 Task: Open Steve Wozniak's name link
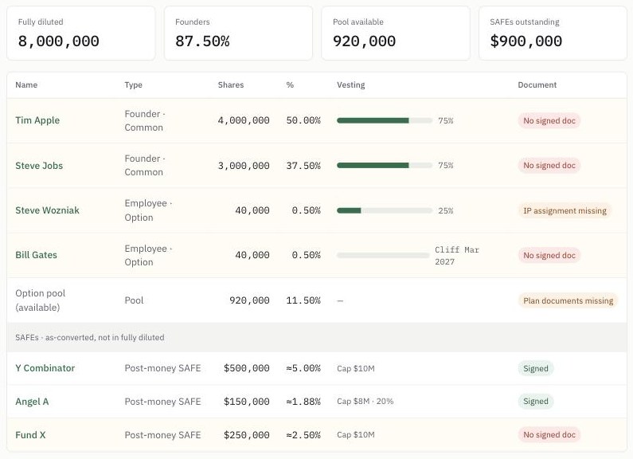pyautogui.click(x=47, y=210)
